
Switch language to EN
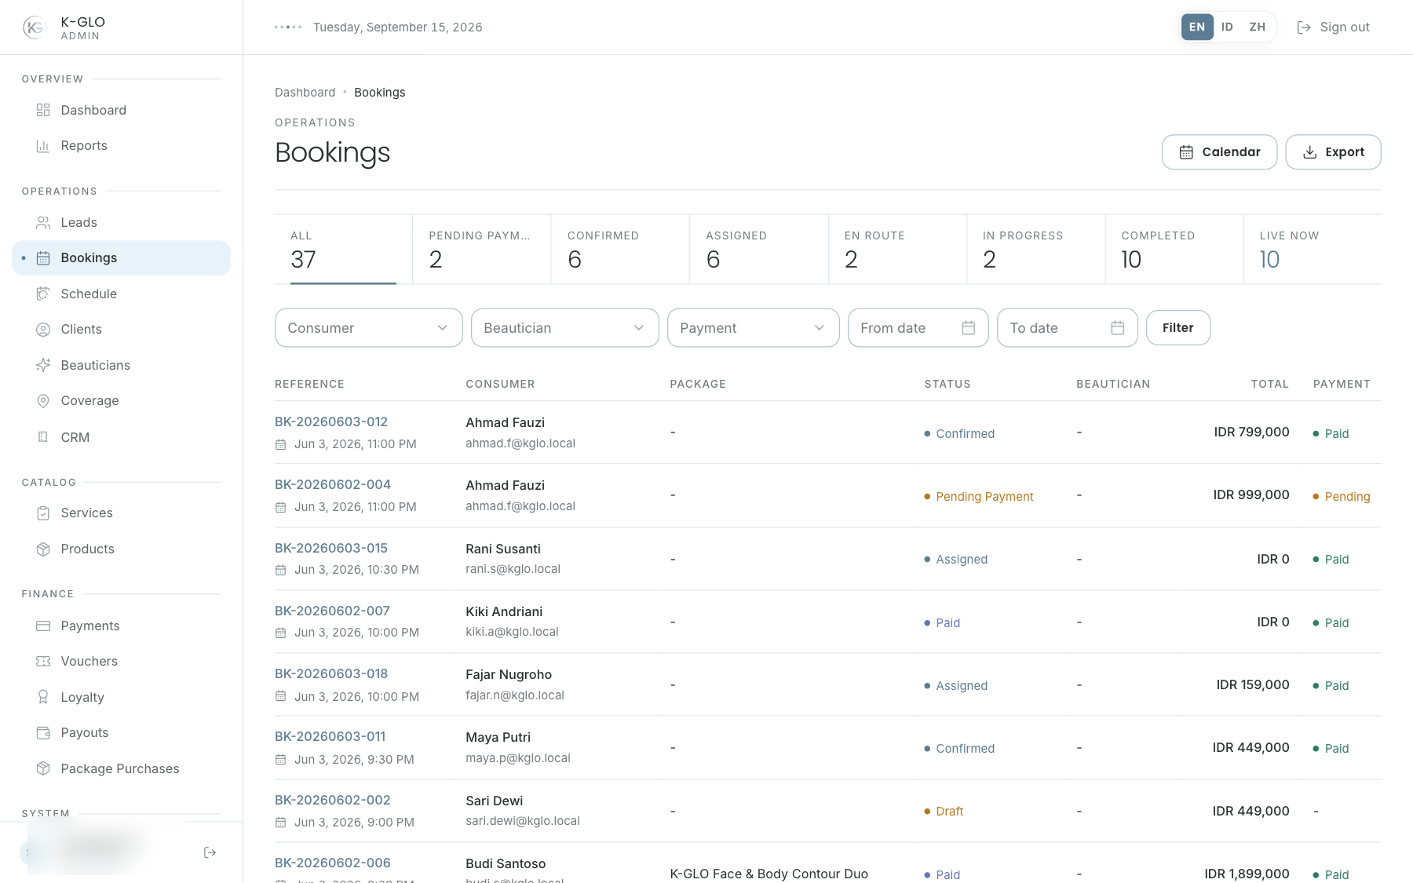[1197, 27]
